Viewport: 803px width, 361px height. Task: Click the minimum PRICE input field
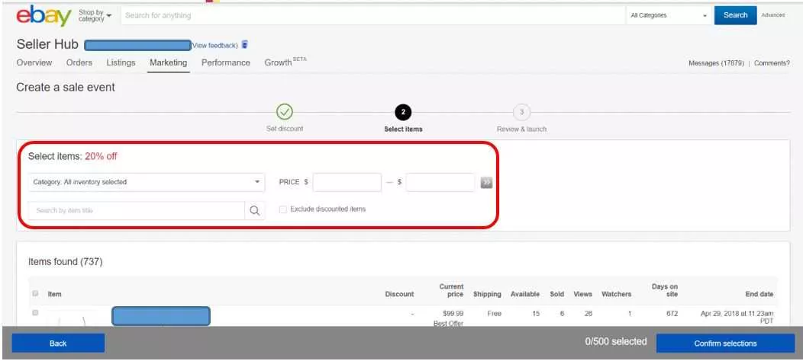[x=347, y=182]
